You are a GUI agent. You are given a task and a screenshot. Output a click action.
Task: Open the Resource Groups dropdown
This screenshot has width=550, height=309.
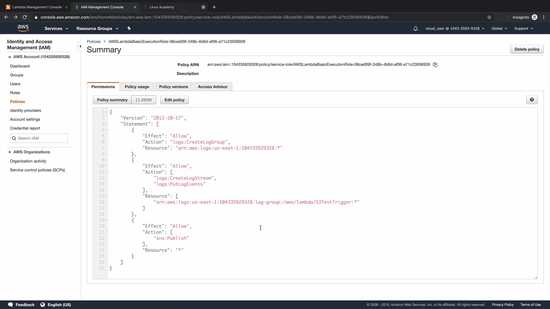click(97, 29)
